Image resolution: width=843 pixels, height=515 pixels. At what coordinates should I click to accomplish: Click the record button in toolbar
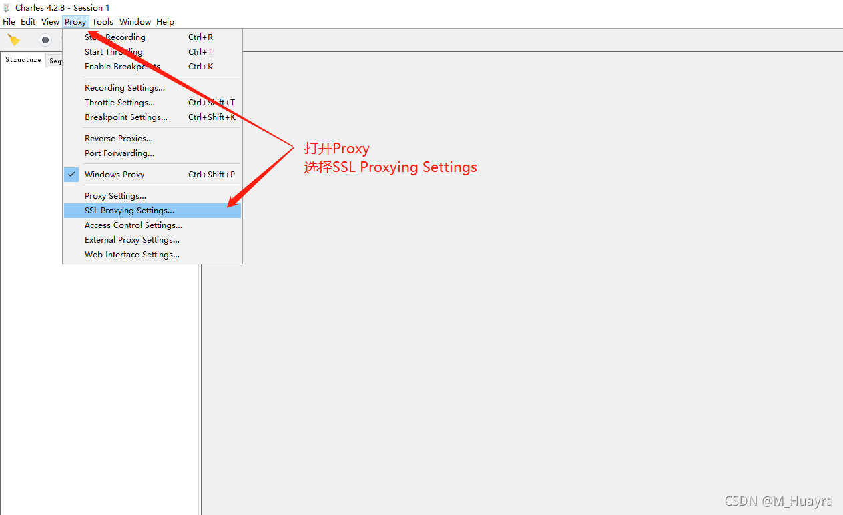pyautogui.click(x=45, y=40)
